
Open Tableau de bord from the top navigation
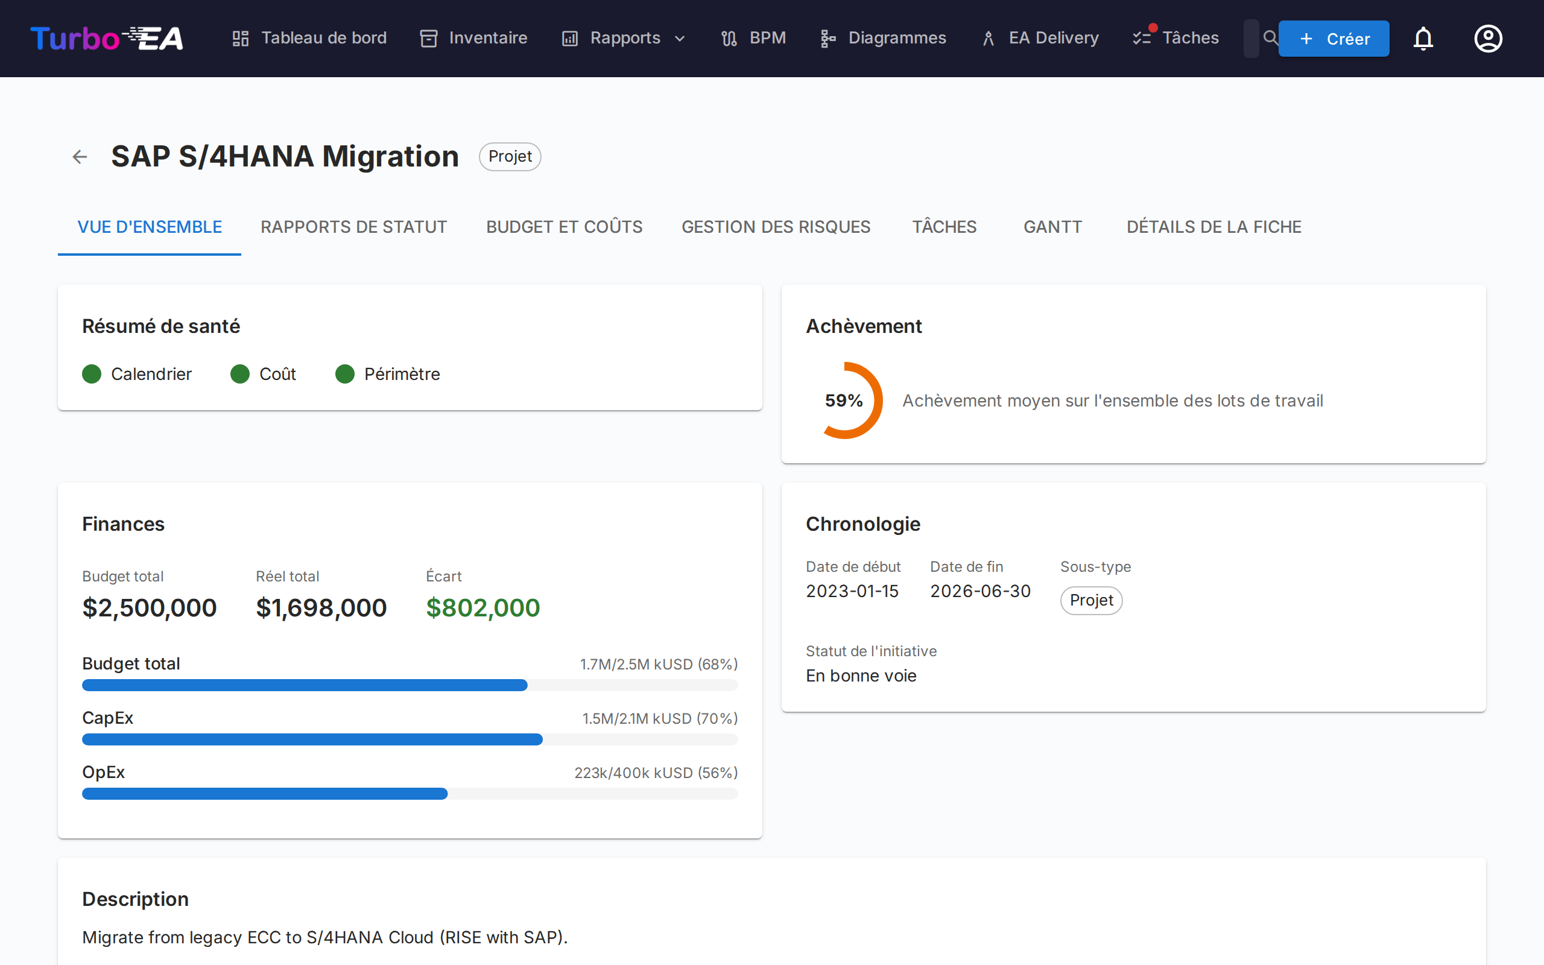pyautogui.click(x=309, y=38)
